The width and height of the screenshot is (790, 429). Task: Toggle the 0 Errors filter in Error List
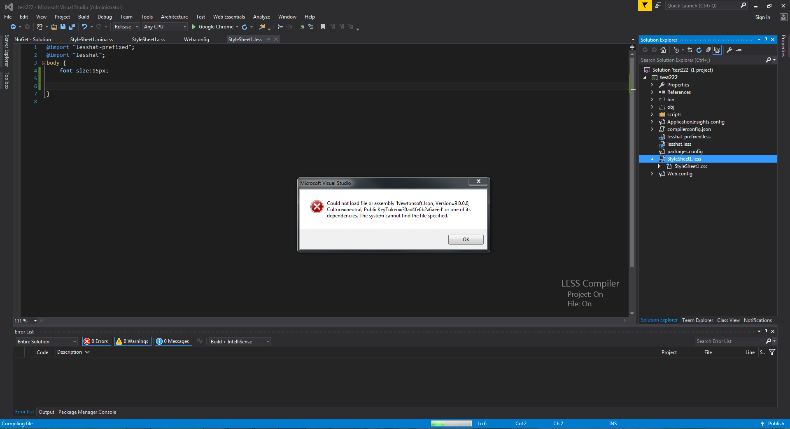coord(96,341)
